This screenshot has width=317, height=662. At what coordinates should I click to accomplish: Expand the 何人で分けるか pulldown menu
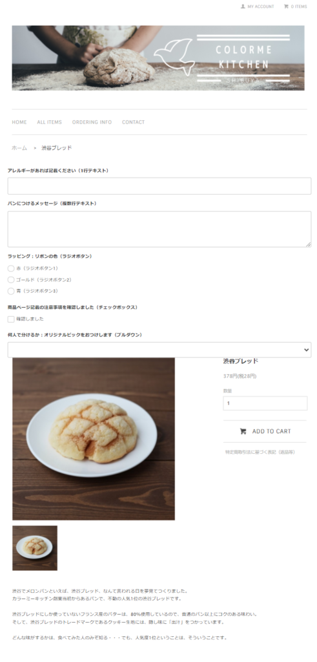pyautogui.click(x=159, y=350)
